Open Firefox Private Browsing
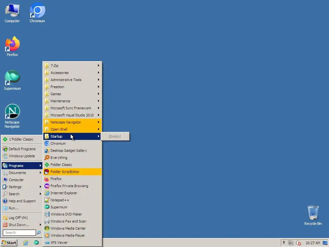This screenshot has width=329, height=247. (72, 186)
